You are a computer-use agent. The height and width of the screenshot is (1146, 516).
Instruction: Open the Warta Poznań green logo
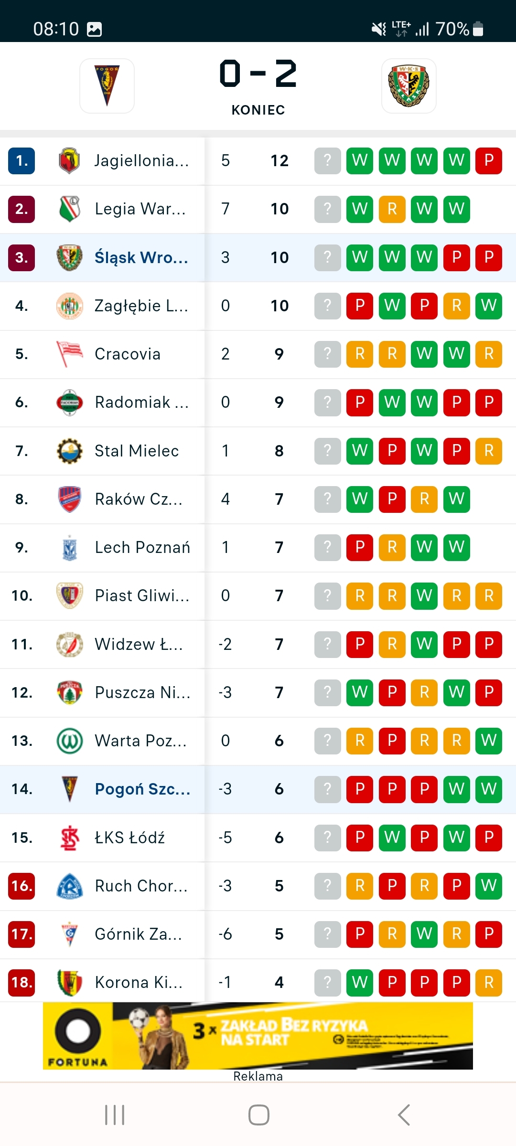pos(69,741)
